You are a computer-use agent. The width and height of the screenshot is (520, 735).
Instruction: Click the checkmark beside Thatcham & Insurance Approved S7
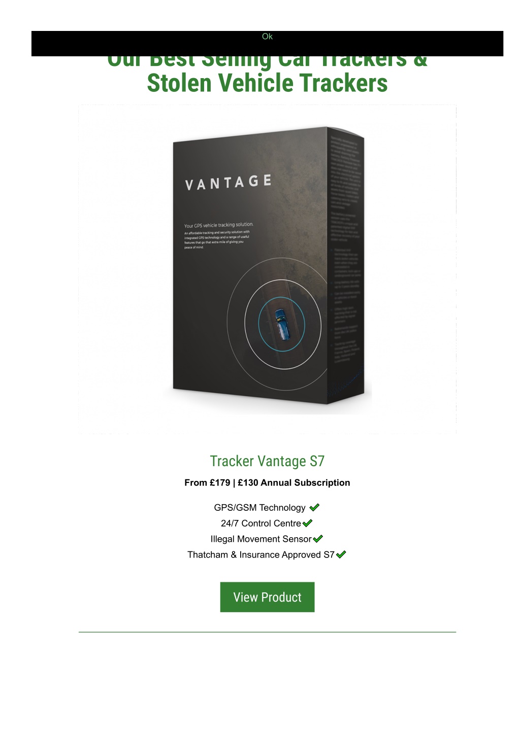341,554
